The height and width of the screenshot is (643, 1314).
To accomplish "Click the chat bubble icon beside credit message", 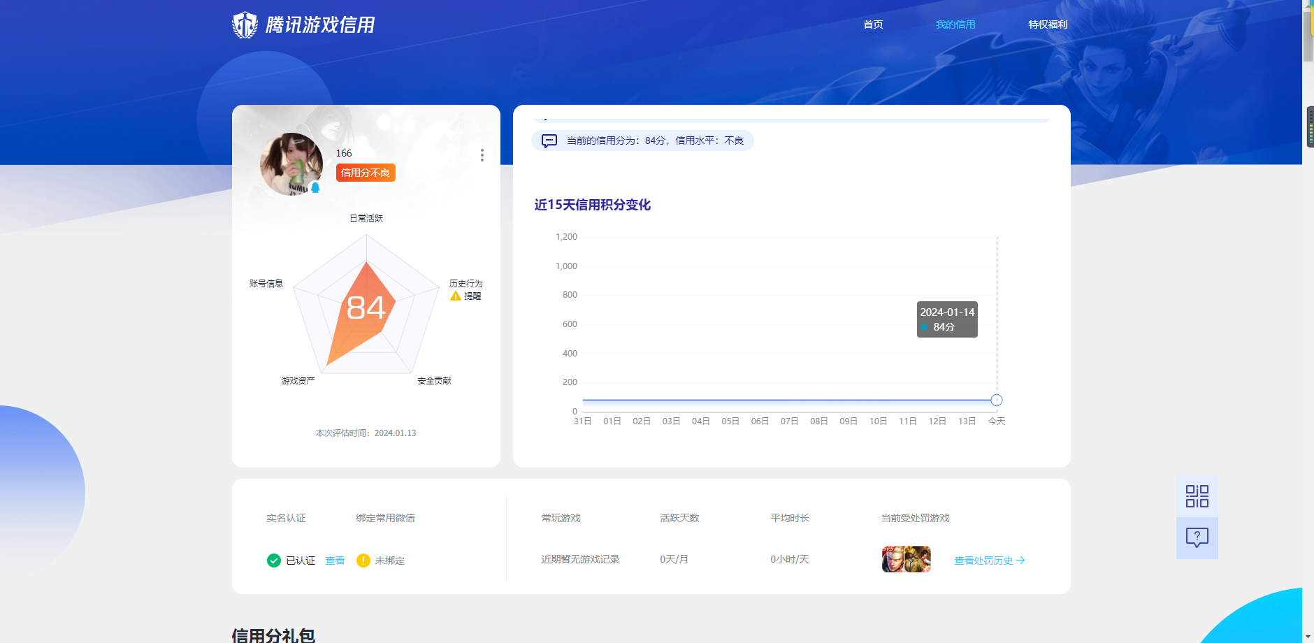I will pos(549,140).
